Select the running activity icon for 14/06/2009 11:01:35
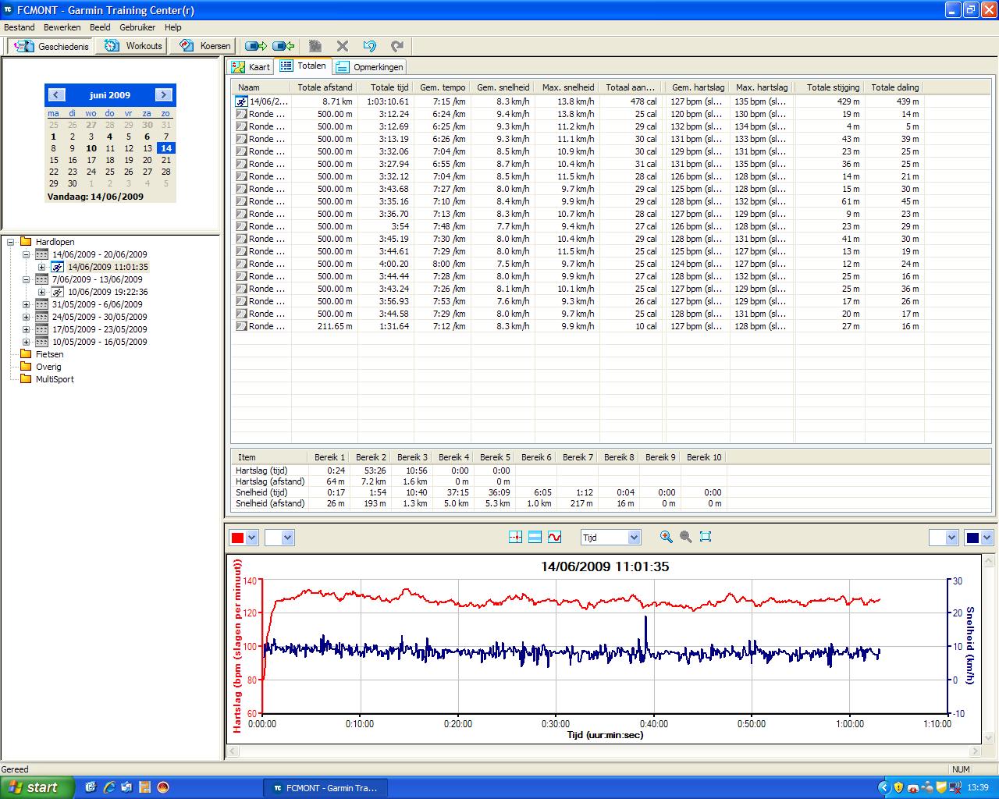 click(x=58, y=267)
